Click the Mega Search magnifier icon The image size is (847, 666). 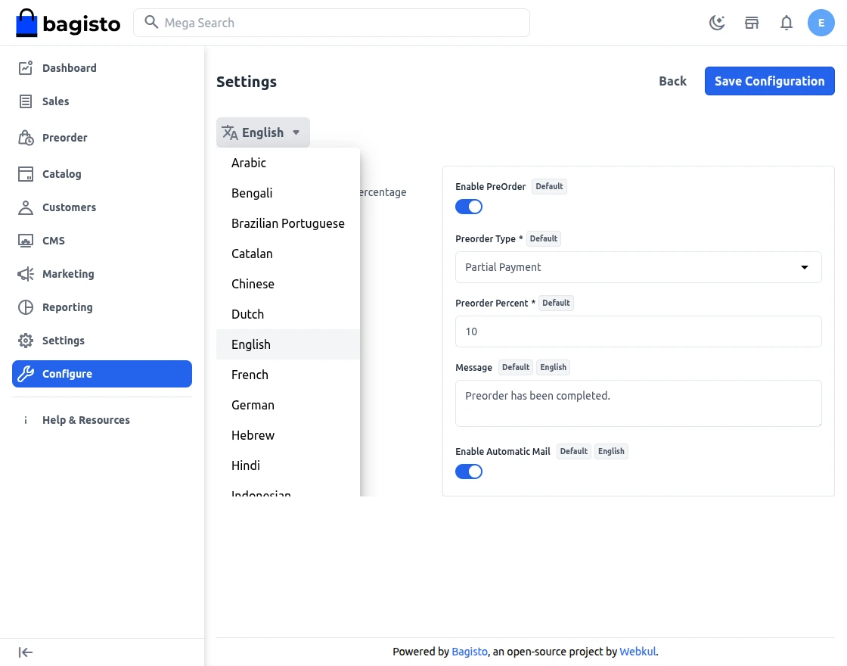(151, 22)
